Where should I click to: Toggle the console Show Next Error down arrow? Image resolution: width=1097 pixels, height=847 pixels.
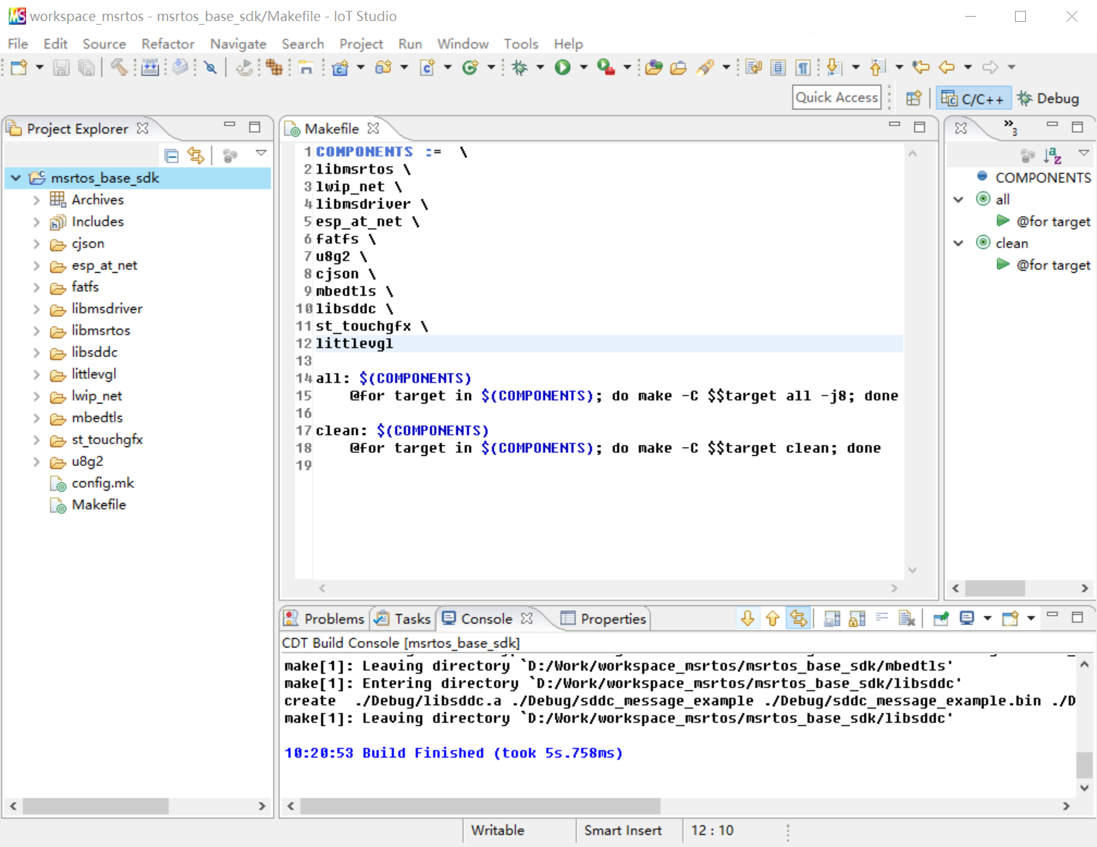click(747, 618)
